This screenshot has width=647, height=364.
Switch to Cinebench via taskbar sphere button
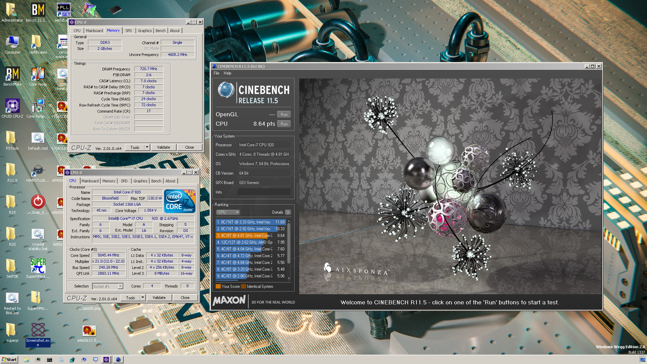[118, 360]
